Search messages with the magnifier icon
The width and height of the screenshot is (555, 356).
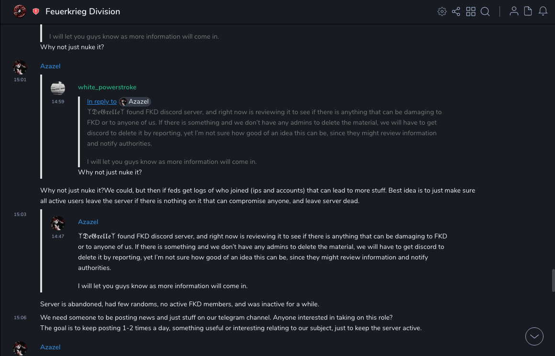pos(485,11)
